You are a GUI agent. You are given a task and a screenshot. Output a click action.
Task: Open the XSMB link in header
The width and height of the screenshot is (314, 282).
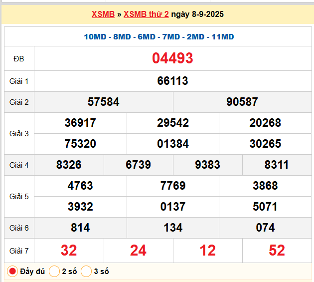pyautogui.click(x=102, y=14)
